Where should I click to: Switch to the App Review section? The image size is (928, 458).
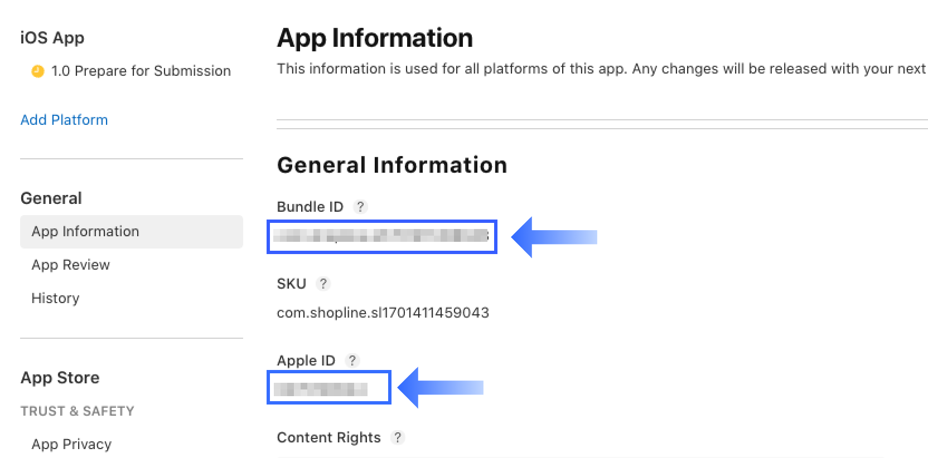click(x=70, y=265)
